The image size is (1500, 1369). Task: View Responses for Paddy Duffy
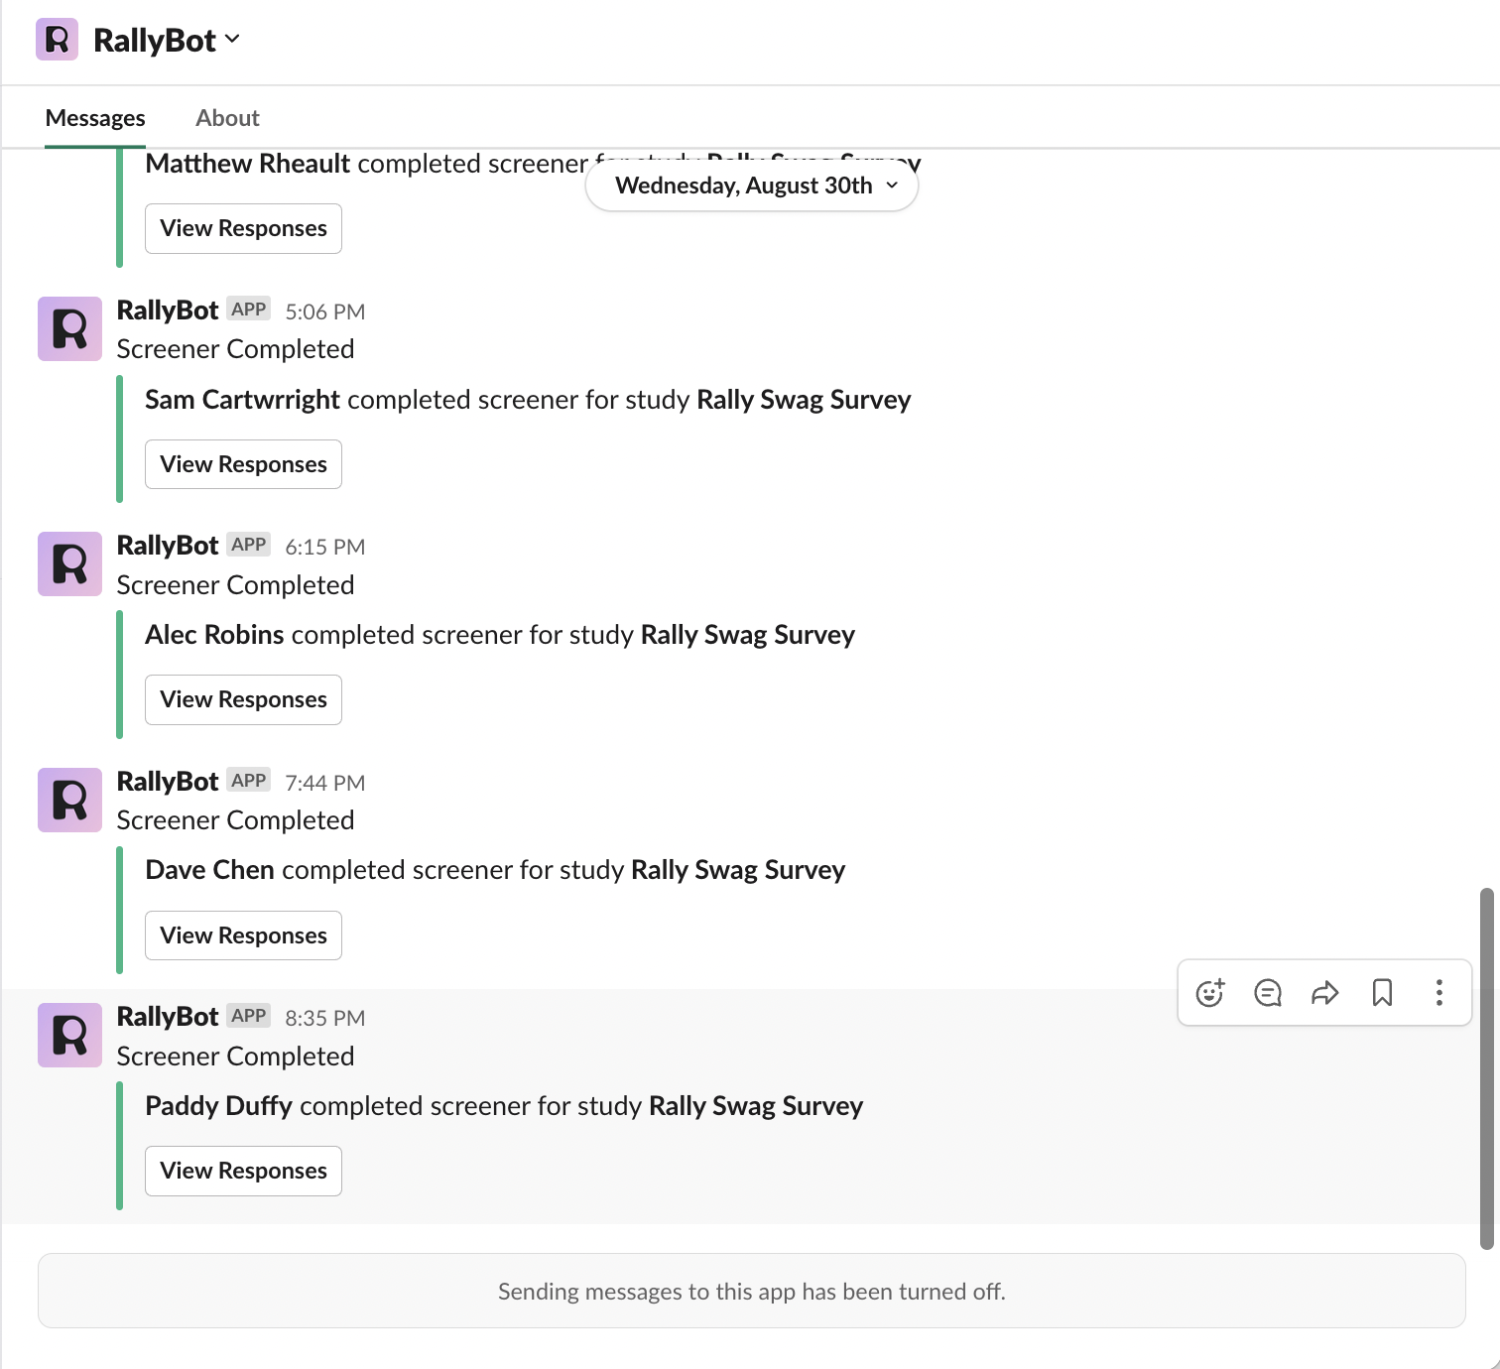pos(243,1171)
